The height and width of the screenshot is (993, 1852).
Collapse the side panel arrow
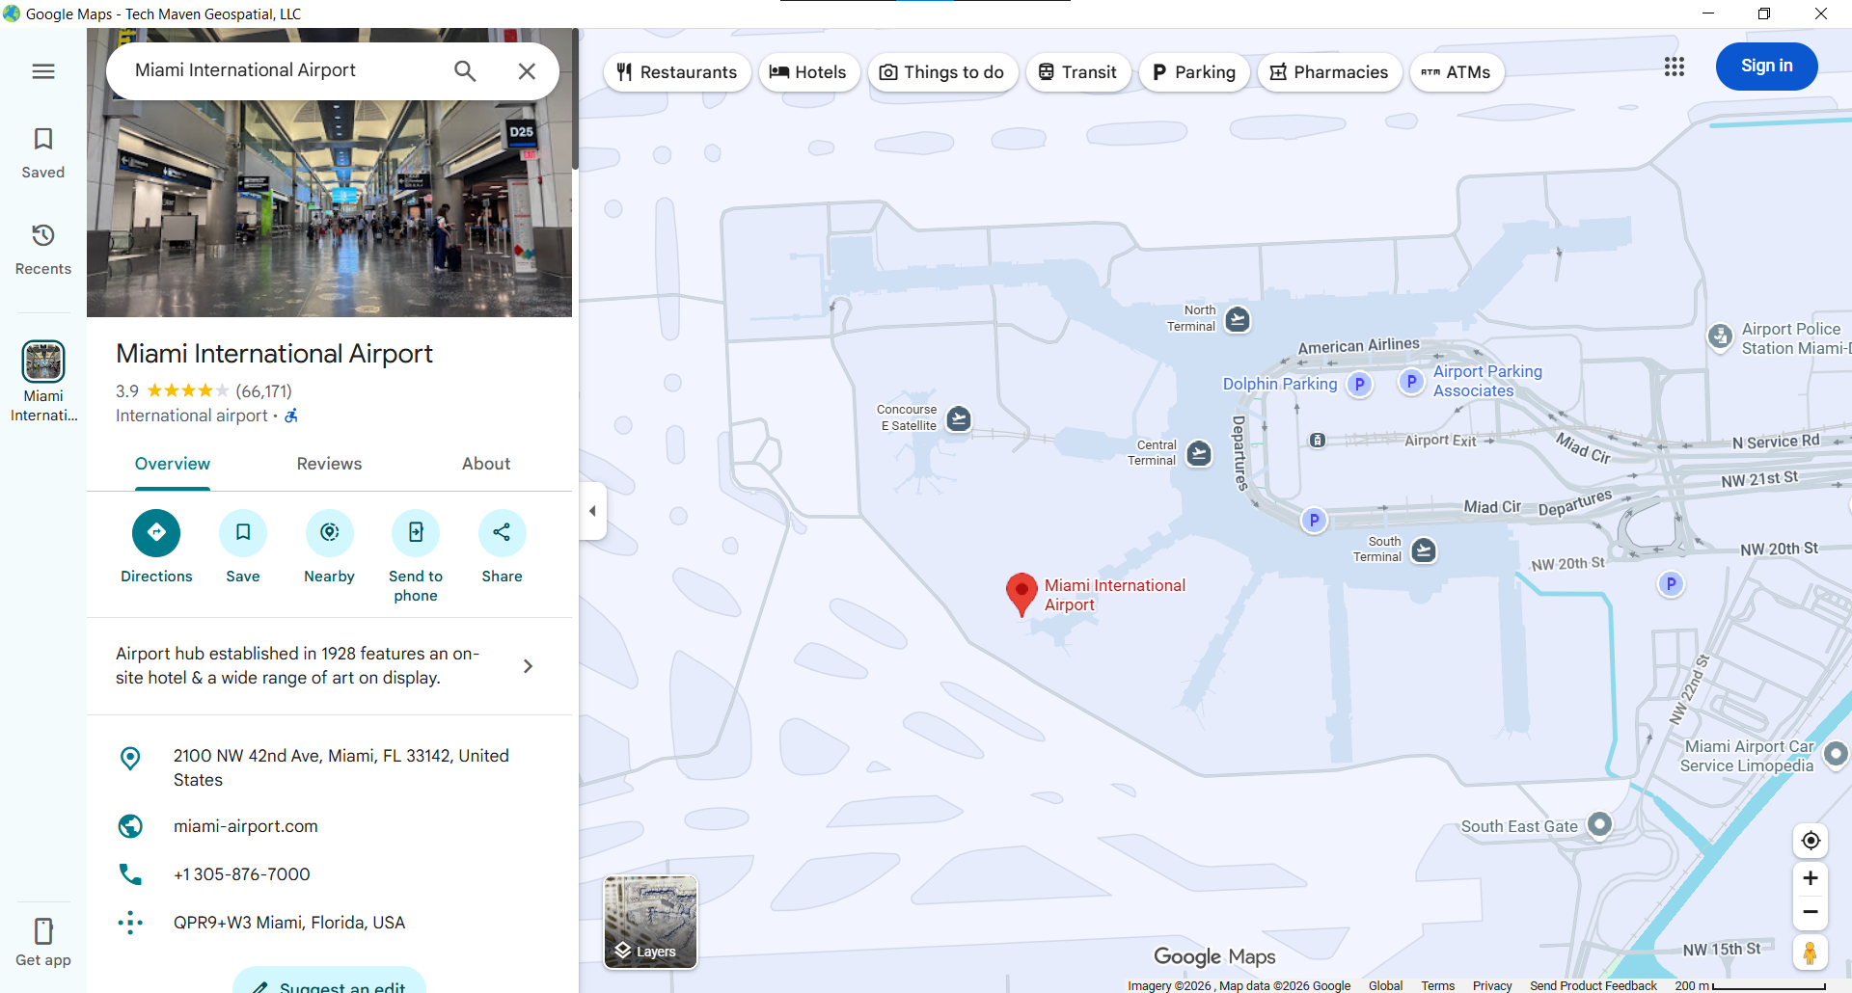[592, 511]
